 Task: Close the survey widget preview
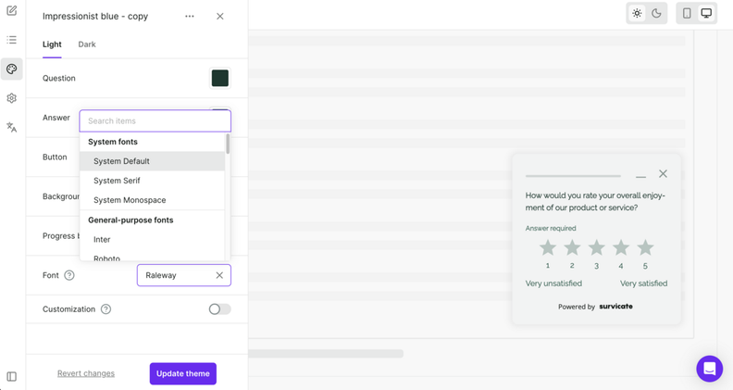click(x=663, y=174)
